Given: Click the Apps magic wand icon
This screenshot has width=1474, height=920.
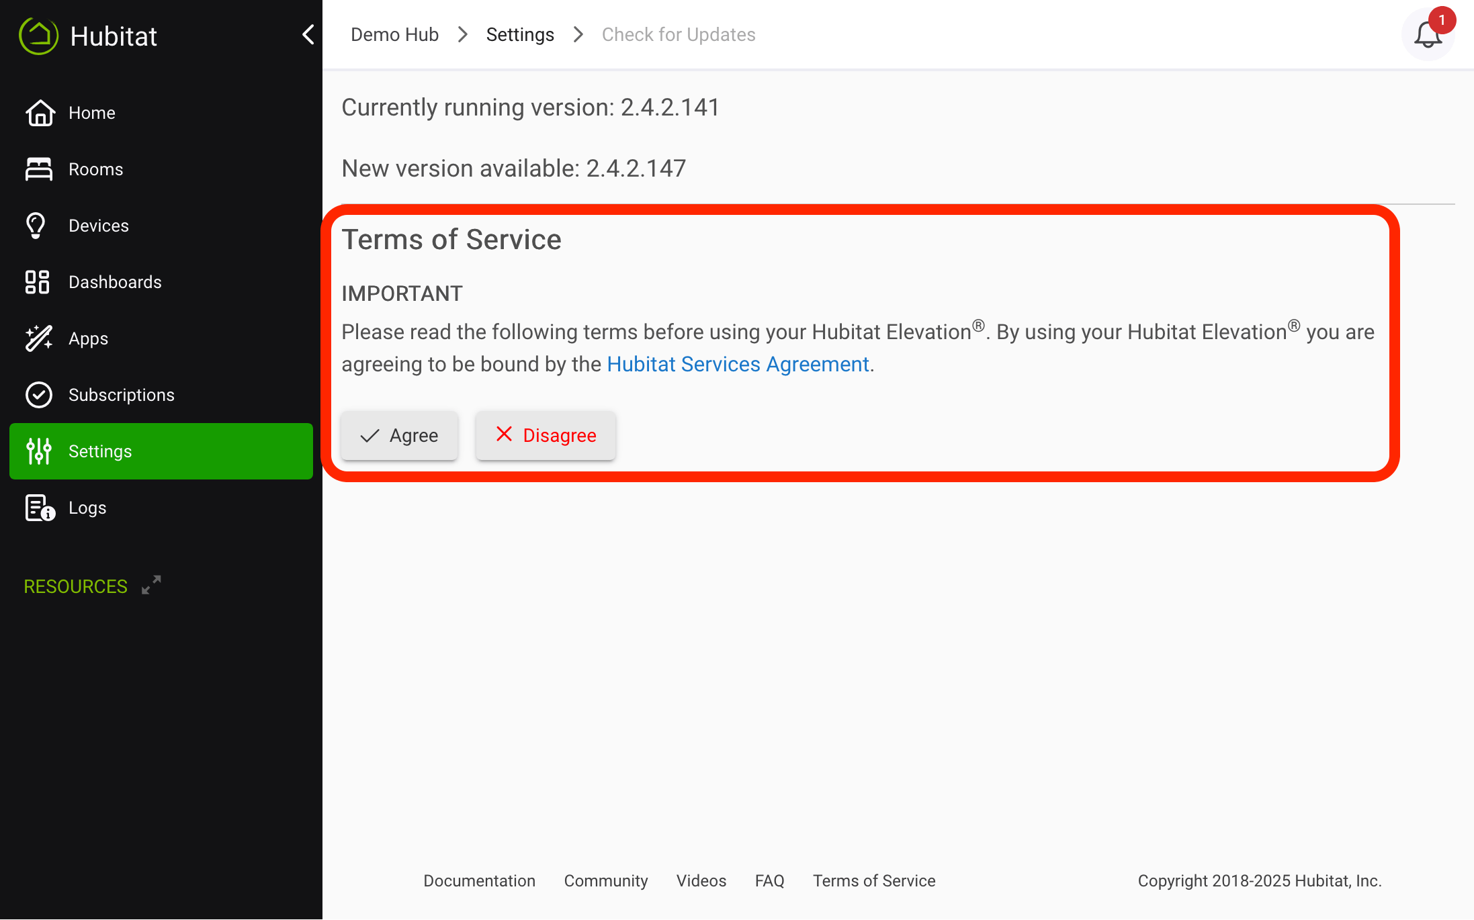Looking at the screenshot, I should coord(39,338).
